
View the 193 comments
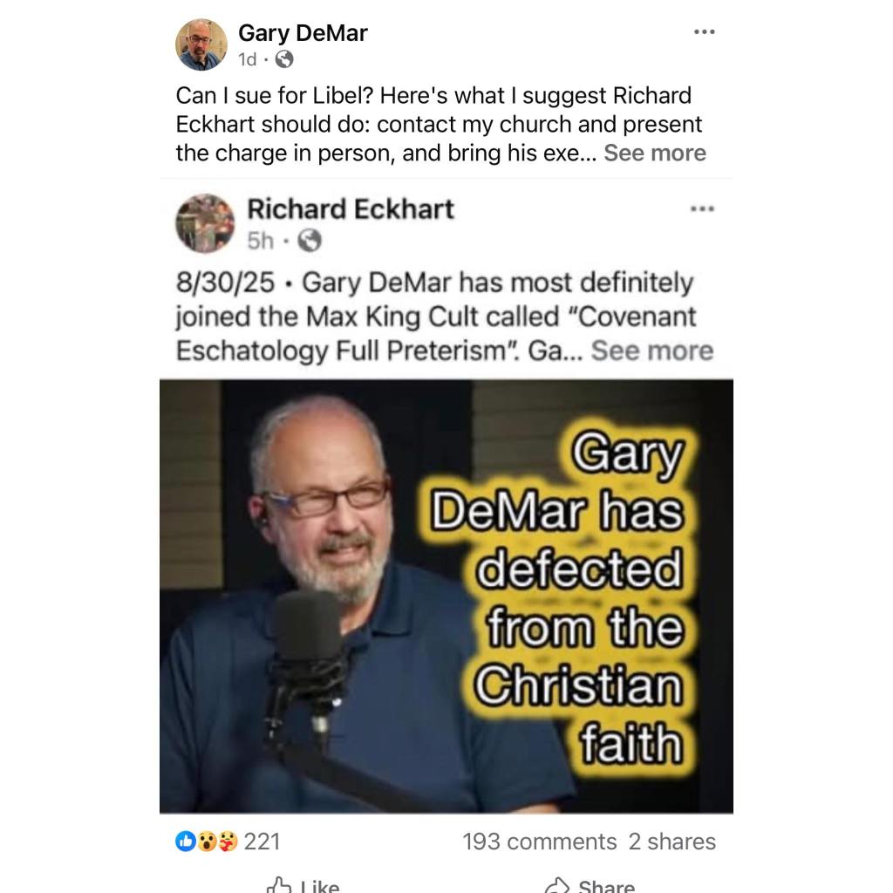point(539,842)
